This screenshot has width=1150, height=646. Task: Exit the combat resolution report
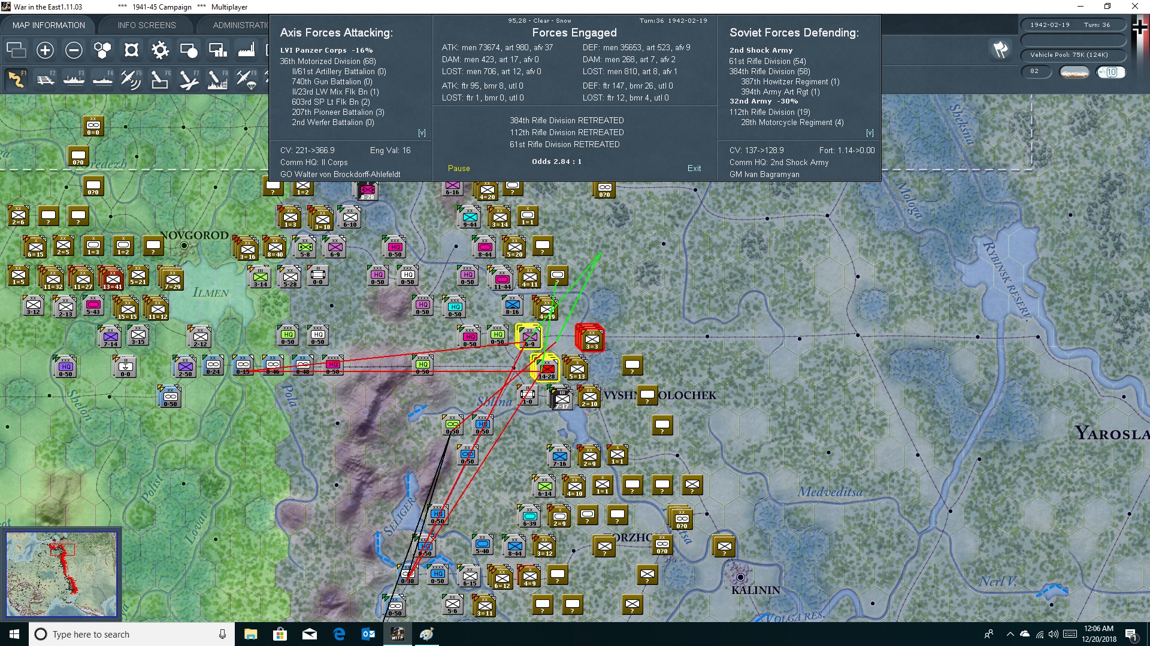694,169
